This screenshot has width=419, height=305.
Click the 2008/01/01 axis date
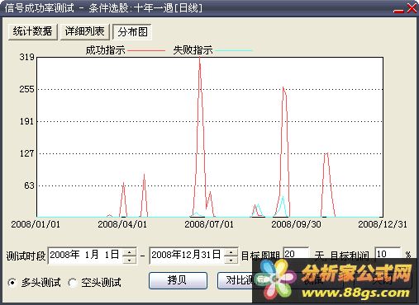36,224
